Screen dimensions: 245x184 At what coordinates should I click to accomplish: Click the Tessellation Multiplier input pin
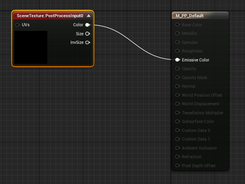(x=178, y=113)
